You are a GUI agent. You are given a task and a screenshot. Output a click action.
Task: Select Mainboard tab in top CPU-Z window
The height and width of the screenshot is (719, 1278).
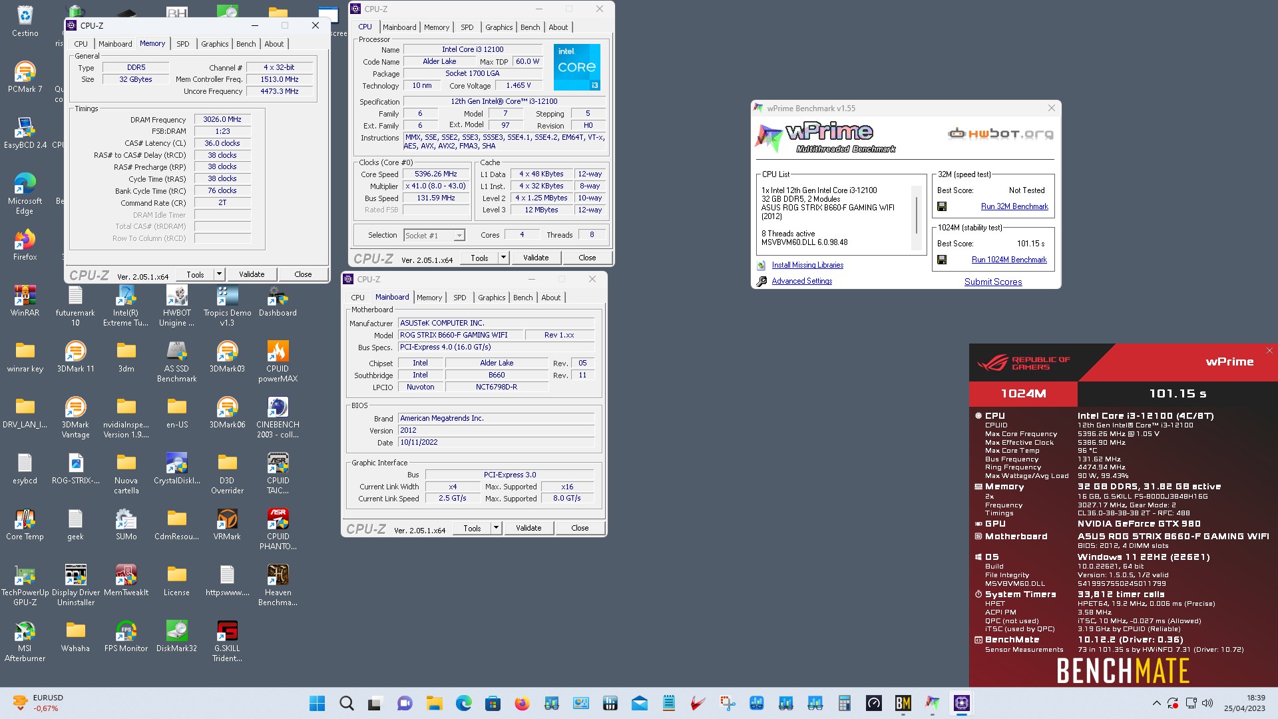point(399,27)
